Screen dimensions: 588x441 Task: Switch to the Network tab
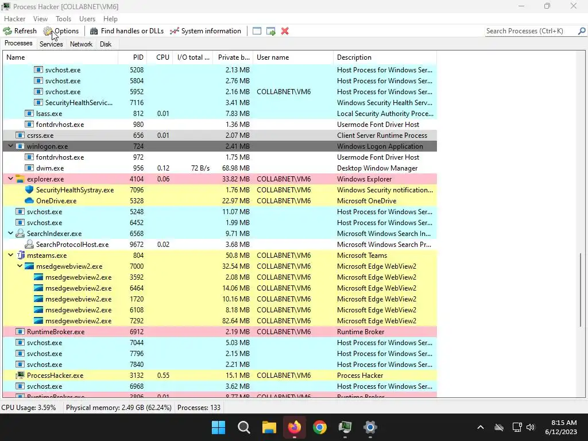[x=81, y=44]
